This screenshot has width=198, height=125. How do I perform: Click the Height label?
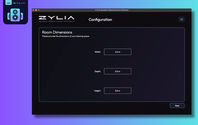(x=97, y=91)
